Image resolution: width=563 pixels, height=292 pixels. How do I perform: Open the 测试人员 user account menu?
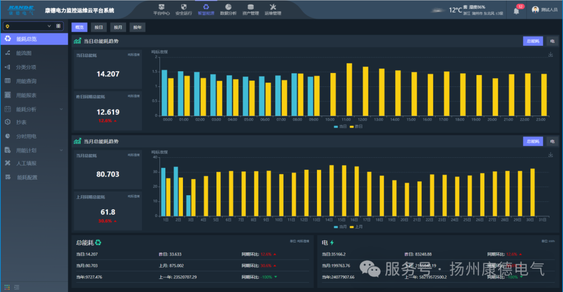pyautogui.click(x=545, y=10)
